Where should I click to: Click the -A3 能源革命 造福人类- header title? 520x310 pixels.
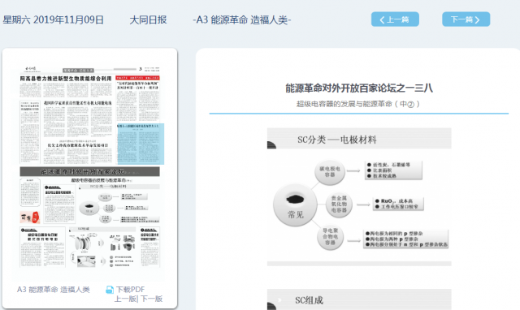pyautogui.click(x=242, y=19)
